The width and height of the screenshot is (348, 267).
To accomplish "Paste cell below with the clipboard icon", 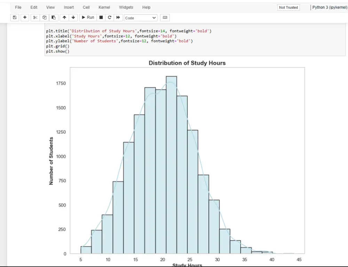I will tap(54, 17).
